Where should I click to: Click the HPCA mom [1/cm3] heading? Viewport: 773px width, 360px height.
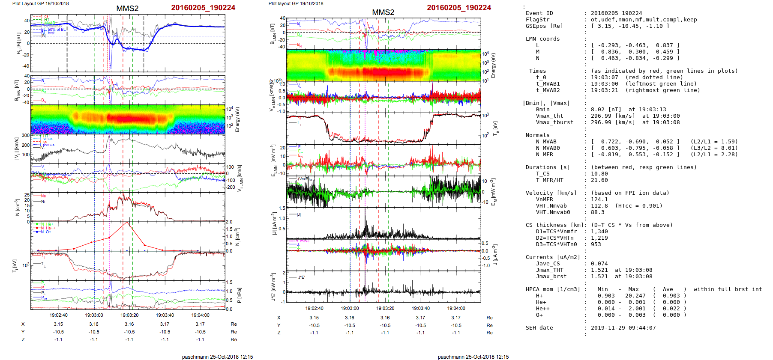pyautogui.click(x=553, y=289)
